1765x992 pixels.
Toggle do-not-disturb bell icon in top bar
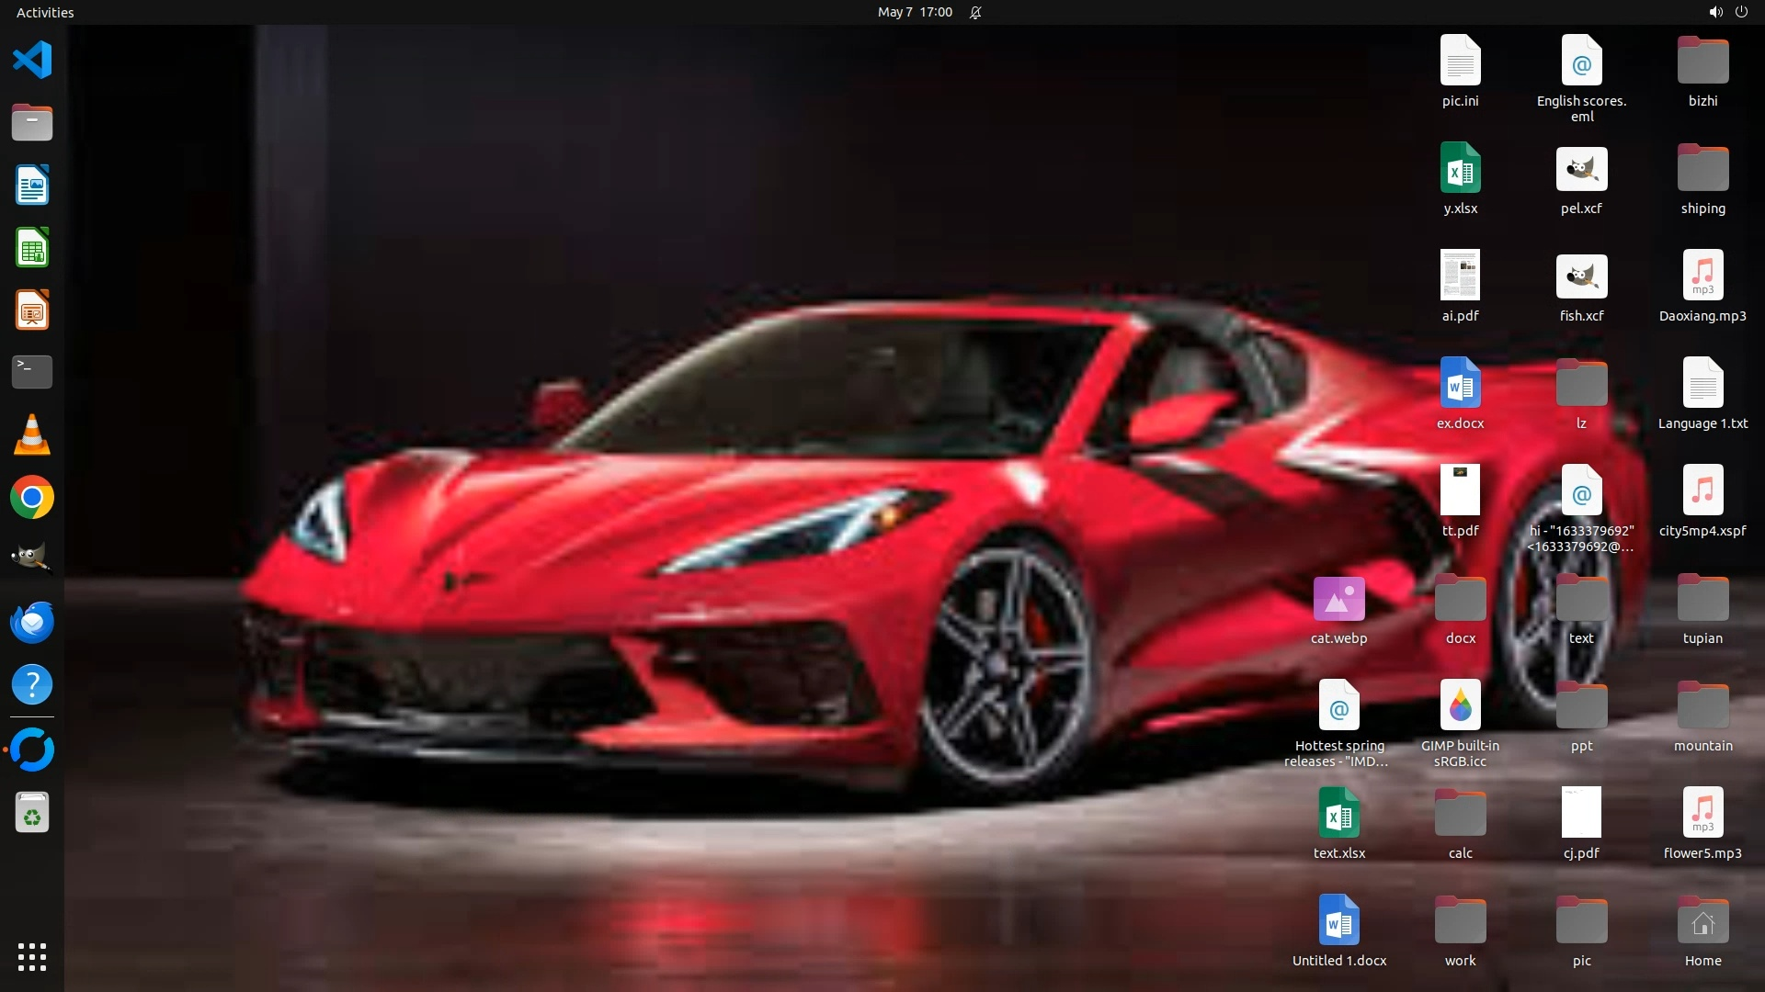975,12
